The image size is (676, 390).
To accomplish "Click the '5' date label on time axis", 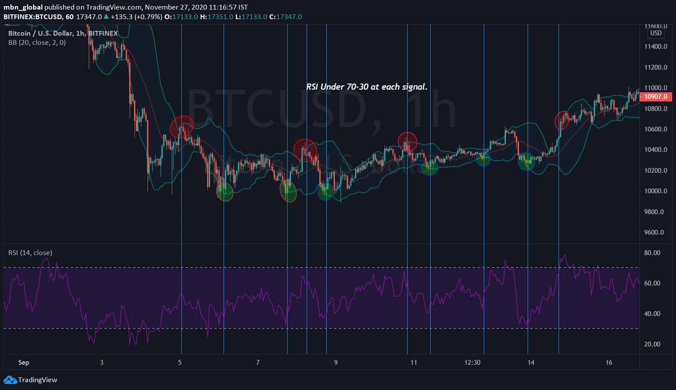I will 180,363.
